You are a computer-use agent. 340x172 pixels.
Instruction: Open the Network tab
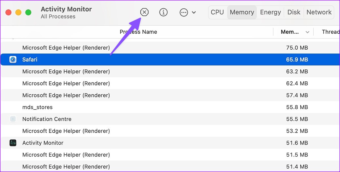pos(319,12)
